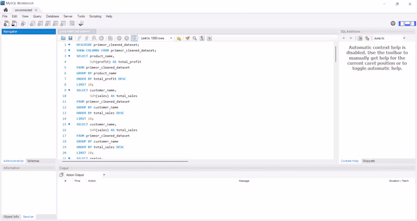Image resolution: width=417 pixels, height=221 pixels.
Task: Switch to the Schemas tab
Action: [x=33, y=161]
